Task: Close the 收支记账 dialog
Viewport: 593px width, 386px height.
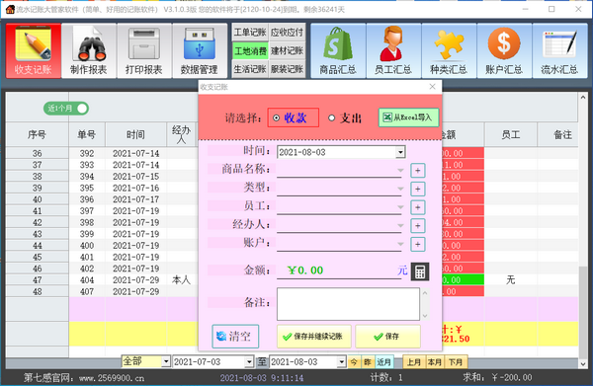Action: pos(433,87)
